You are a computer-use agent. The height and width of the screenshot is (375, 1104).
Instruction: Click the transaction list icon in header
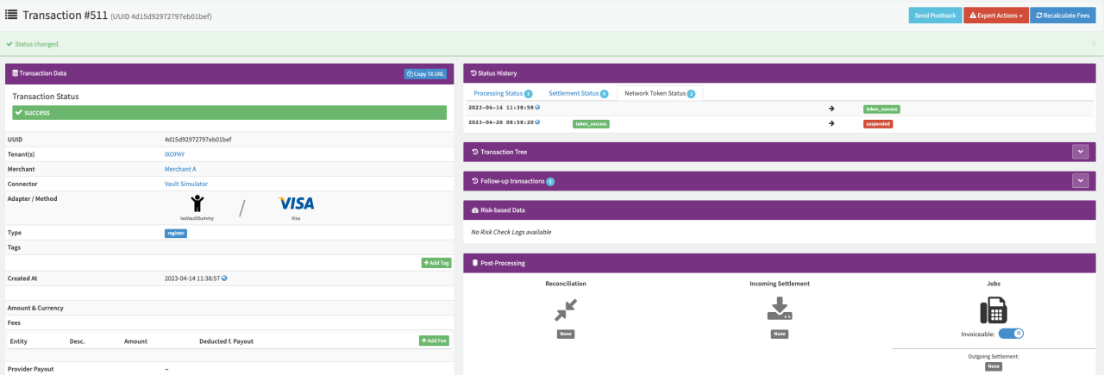pyautogui.click(x=12, y=15)
